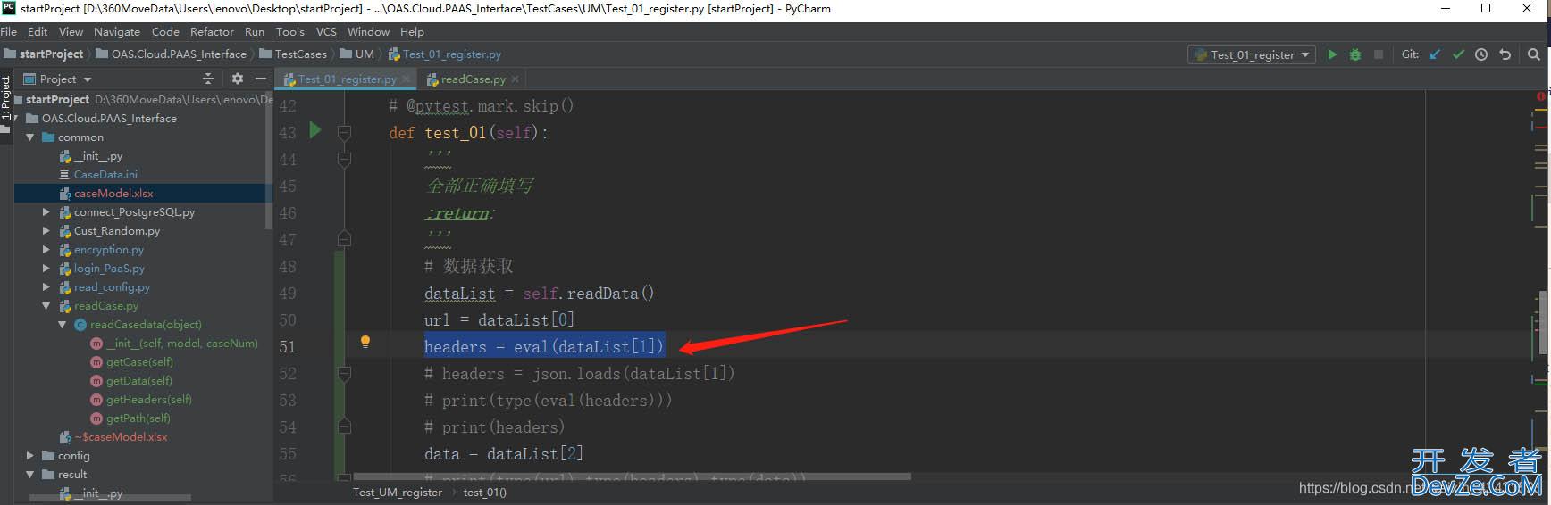1551x505 pixels.
Task: Select caseModel.xlsx in the tree
Action: point(113,194)
